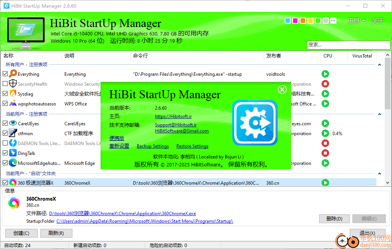Click the SecurityHealth shield icon
The image size is (392, 249).
click(13, 84)
